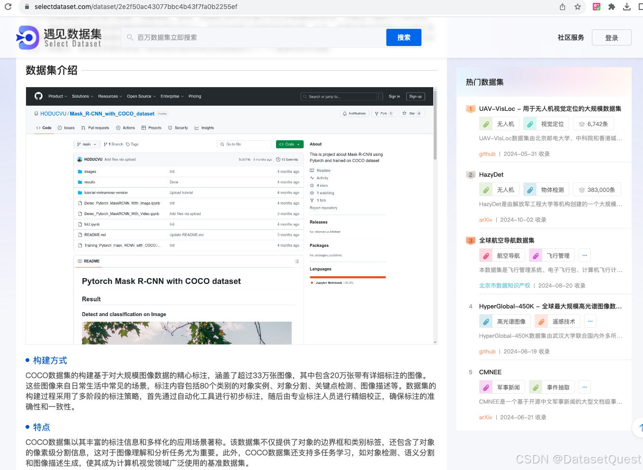Switch to the Code tab
The height and width of the screenshot is (470, 643).
[x=44, y=128]
